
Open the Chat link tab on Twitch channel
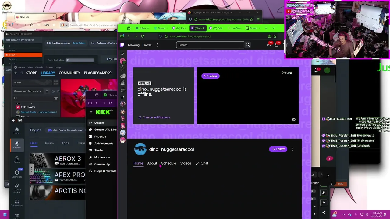tap(202, 163)
